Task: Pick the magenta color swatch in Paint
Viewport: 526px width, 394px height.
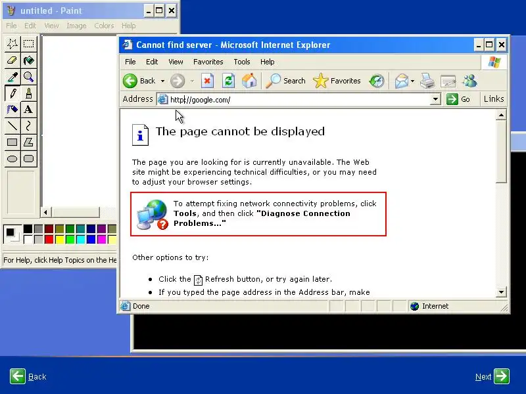Action: tap(102, 239)
